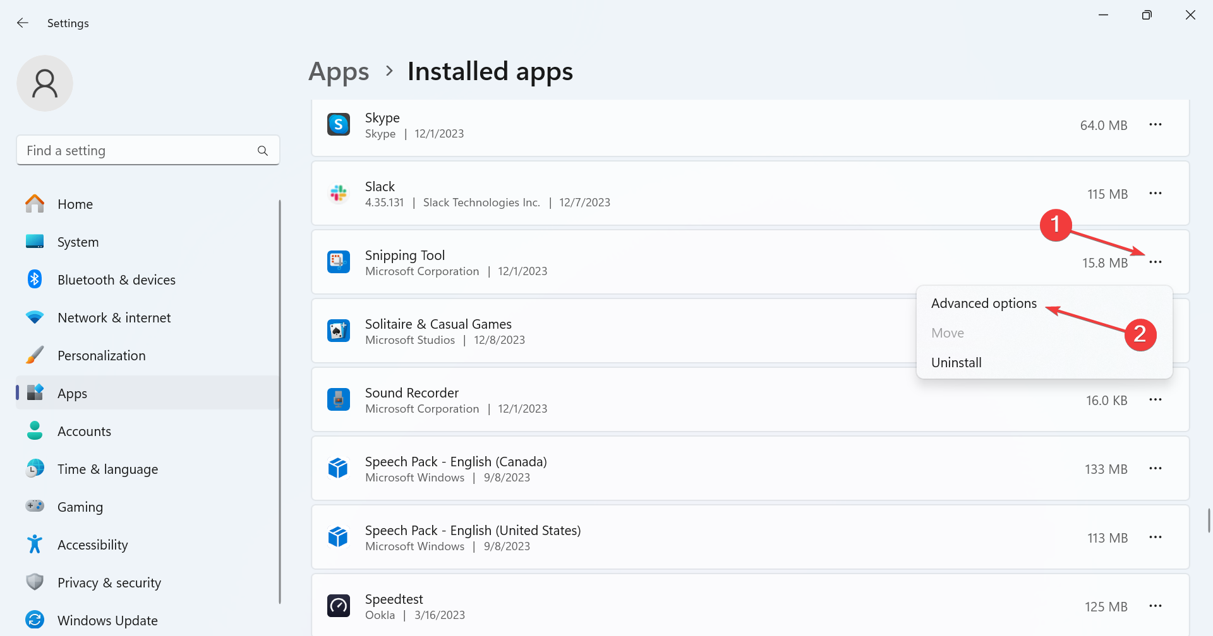
Task: Click the Speech Pack United States cube icon
Action: [x=339, y=537]
